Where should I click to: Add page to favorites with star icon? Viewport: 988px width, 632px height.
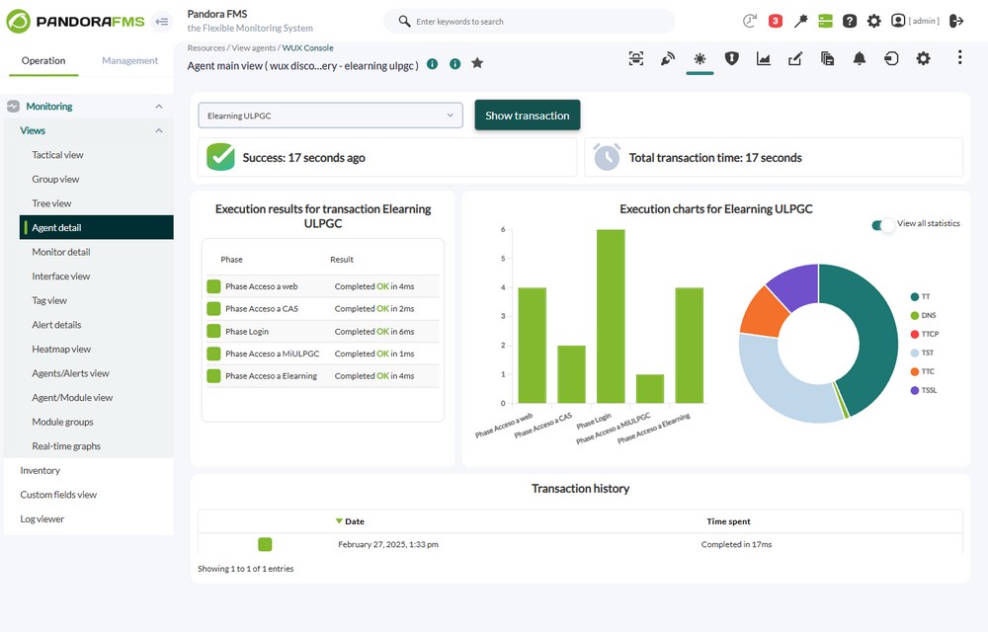pyautogui.click(x=477, y=64)
